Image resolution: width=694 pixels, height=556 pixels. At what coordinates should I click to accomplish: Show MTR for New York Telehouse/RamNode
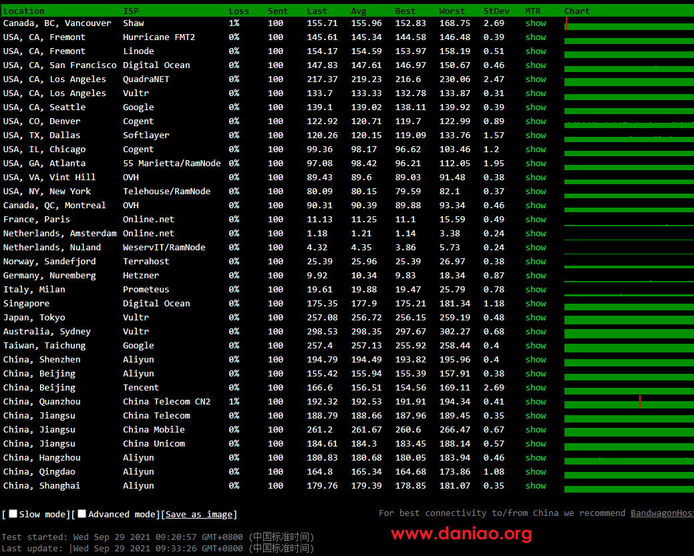(x=536, y=192)
